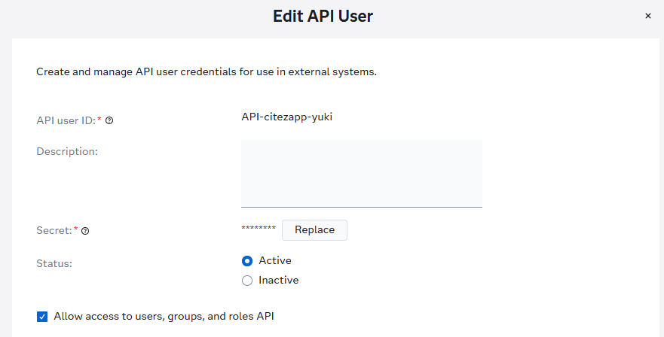Image resolution: width=664 pixels, height=337 pixels.
Task: Open help icon beside API user ID
Action: (109, 120)
